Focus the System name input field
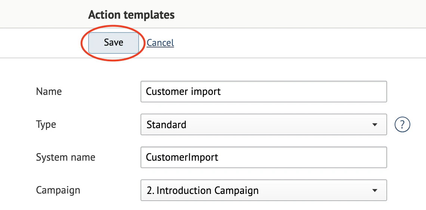This screenshot has width=426, height=210. click(263, 157)
